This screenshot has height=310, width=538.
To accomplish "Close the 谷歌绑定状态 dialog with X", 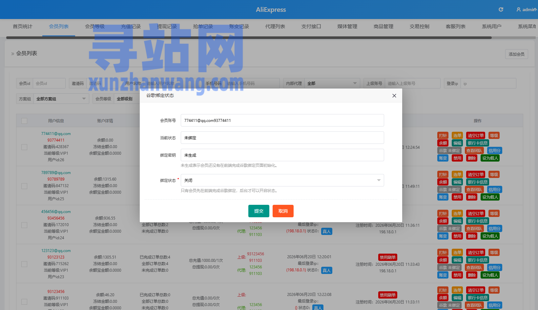I will [x=394, y=96].
